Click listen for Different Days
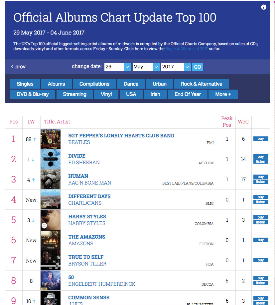275x305 pixels. pyautogui.click(x=261, y=202)
